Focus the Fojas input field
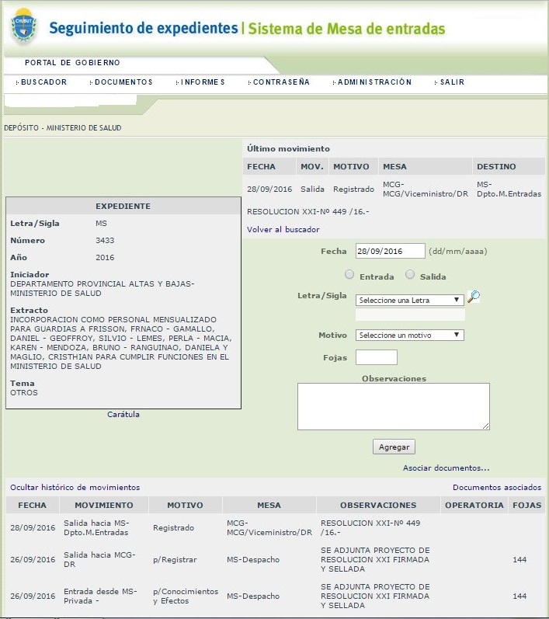549x619 pixels. pos(376,357)
